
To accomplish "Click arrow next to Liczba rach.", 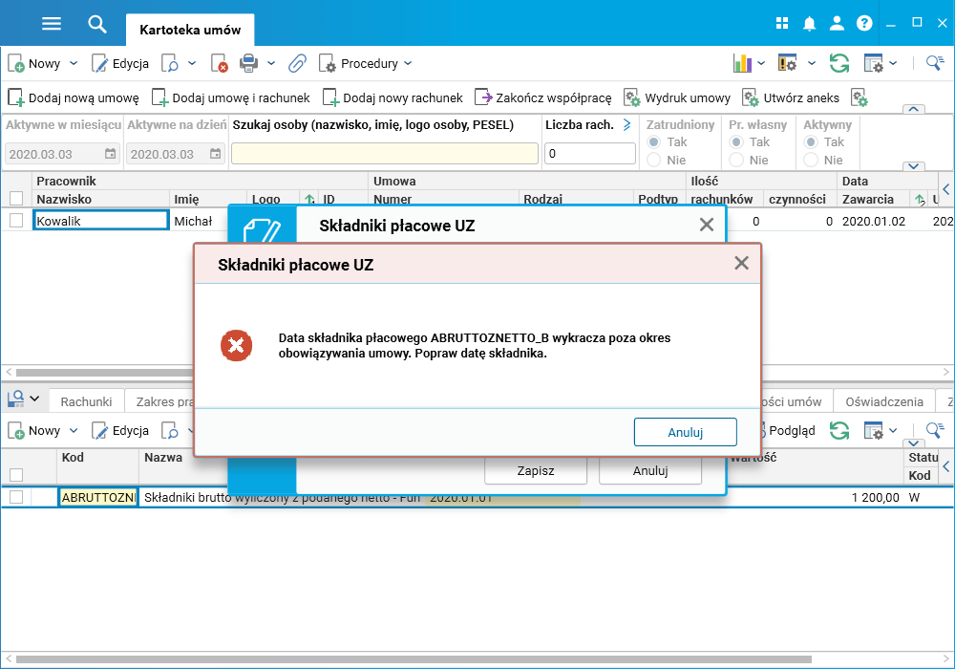I will (626, 125).
